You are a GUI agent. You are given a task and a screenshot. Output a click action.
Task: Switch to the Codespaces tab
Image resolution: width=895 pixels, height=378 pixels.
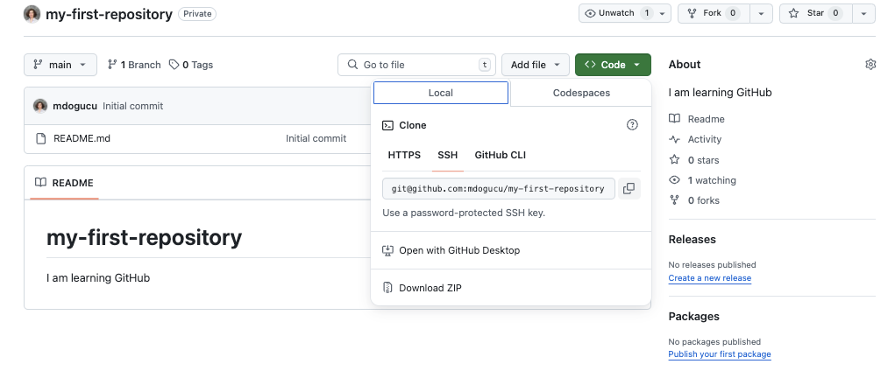point(581,93)
